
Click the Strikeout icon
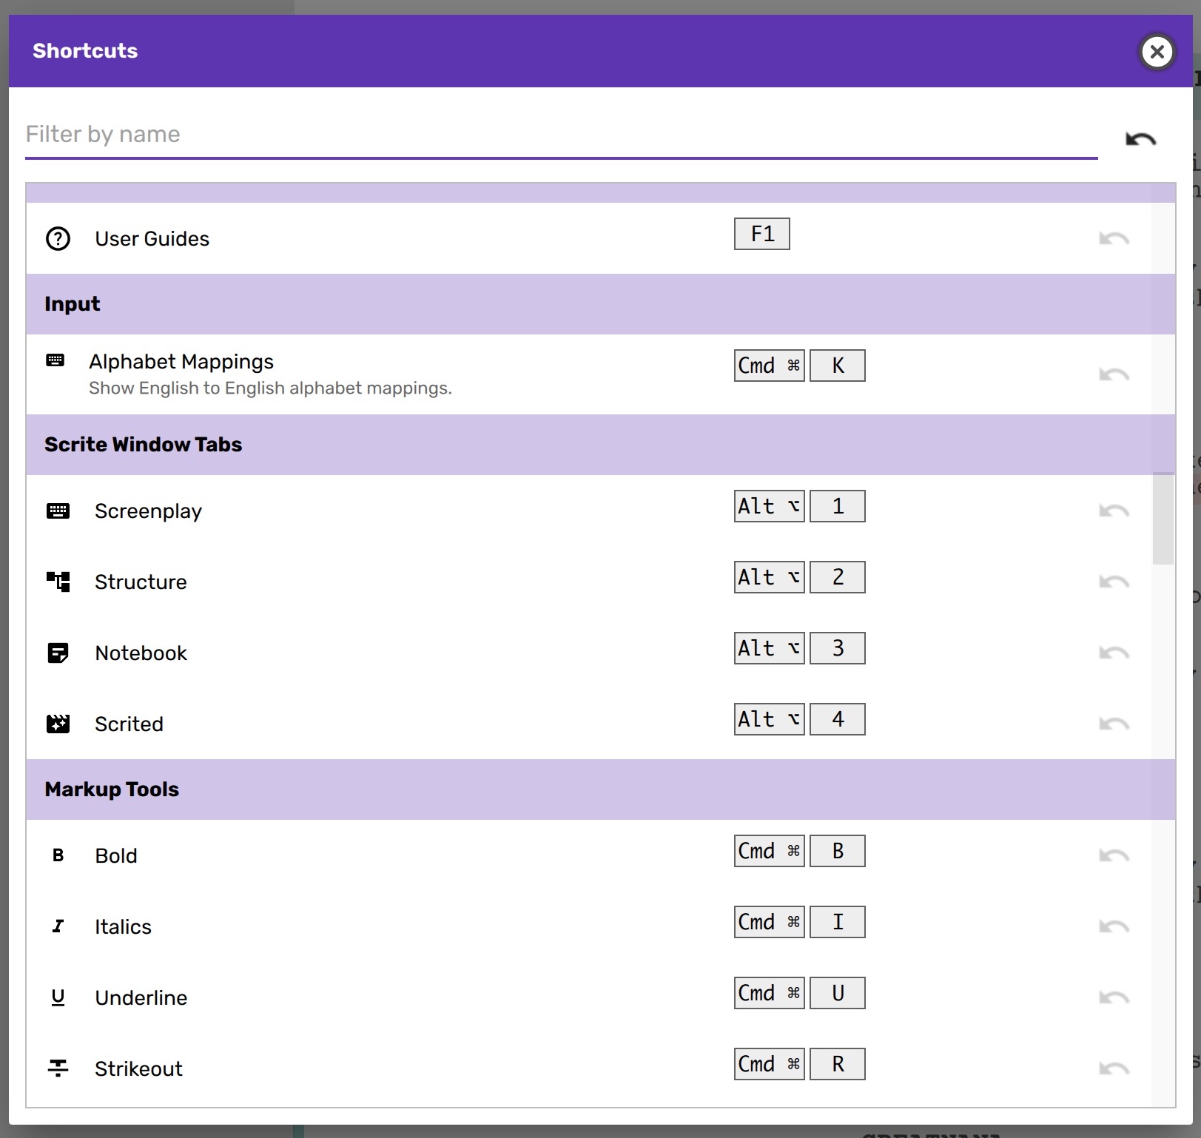[58, 1068]
